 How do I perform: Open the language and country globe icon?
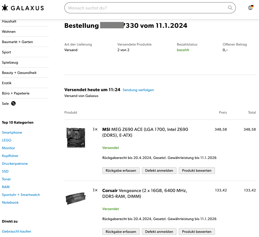point(251,8)
